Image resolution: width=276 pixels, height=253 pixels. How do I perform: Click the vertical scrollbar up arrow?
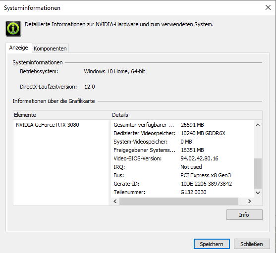[258, 125]
